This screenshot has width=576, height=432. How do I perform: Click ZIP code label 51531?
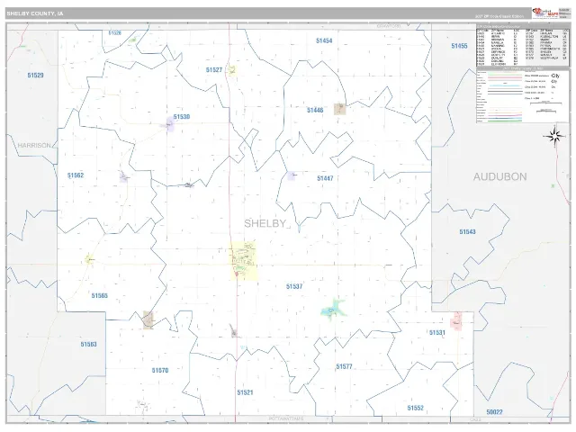click(x=437, y=332)
